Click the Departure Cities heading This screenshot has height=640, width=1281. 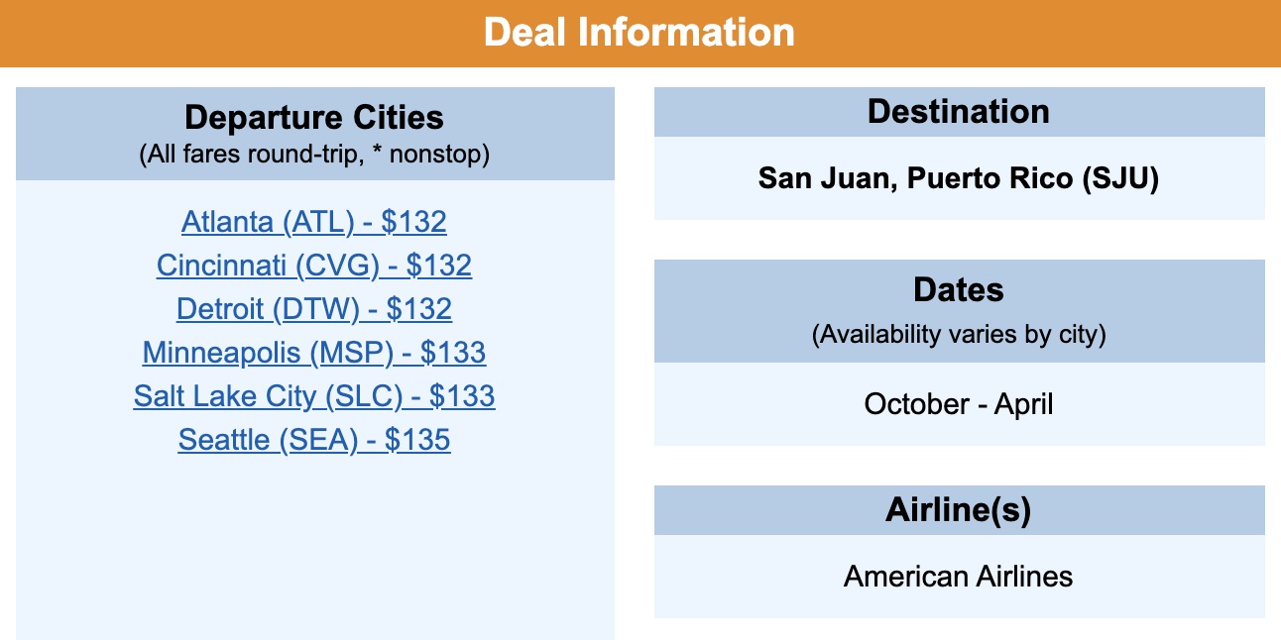tap(314, 117)
